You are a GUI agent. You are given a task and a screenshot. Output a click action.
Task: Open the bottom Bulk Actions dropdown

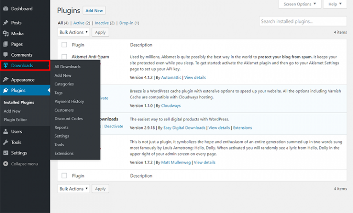[x=74, y=189]
